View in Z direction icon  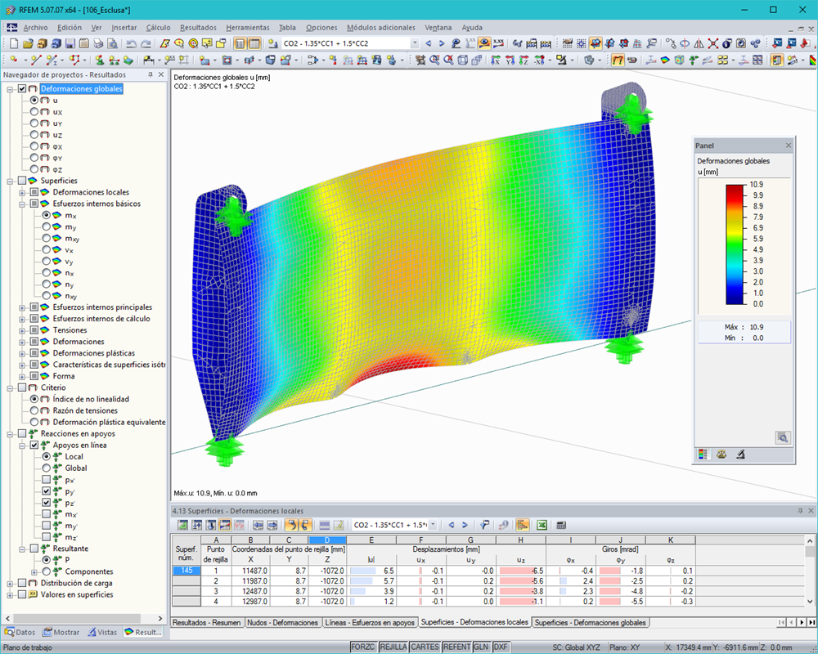(524, 60)
